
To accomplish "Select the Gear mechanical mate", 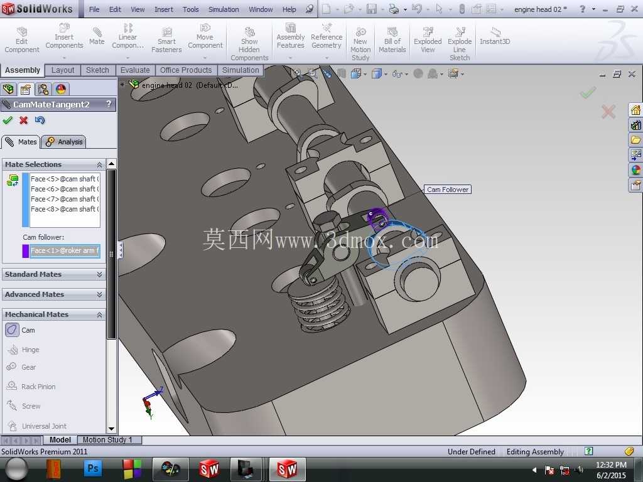I will 21,367.
